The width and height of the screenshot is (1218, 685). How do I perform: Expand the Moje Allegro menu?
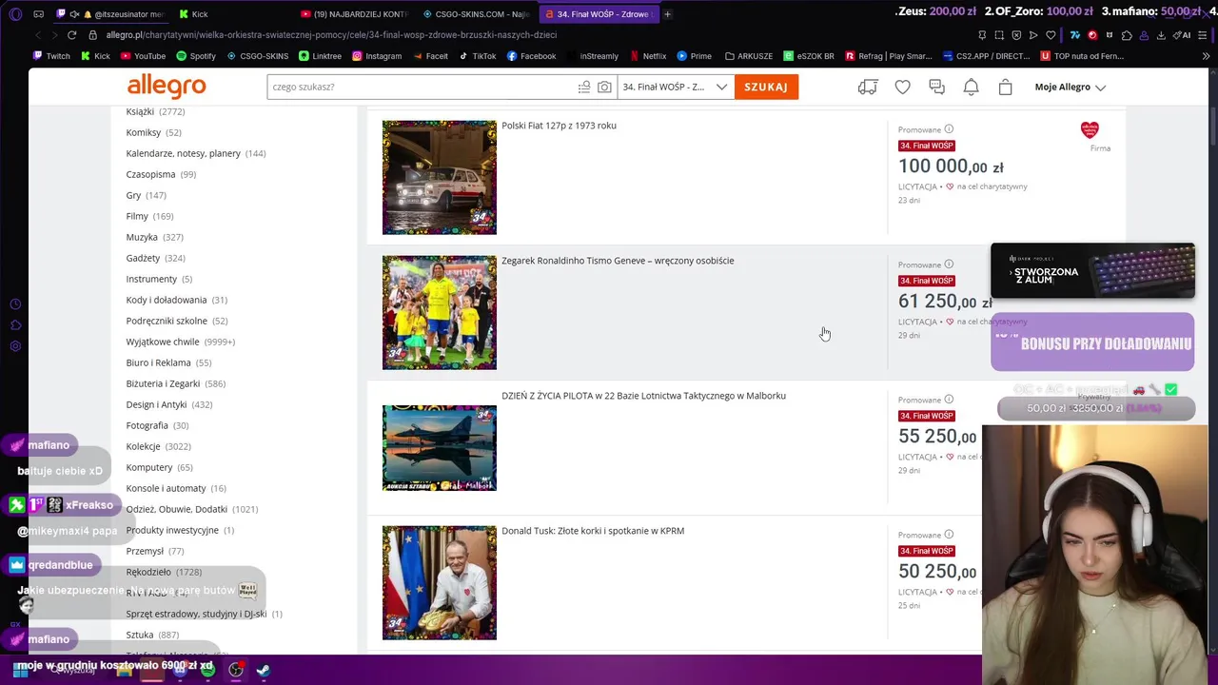click(1071, 88)
